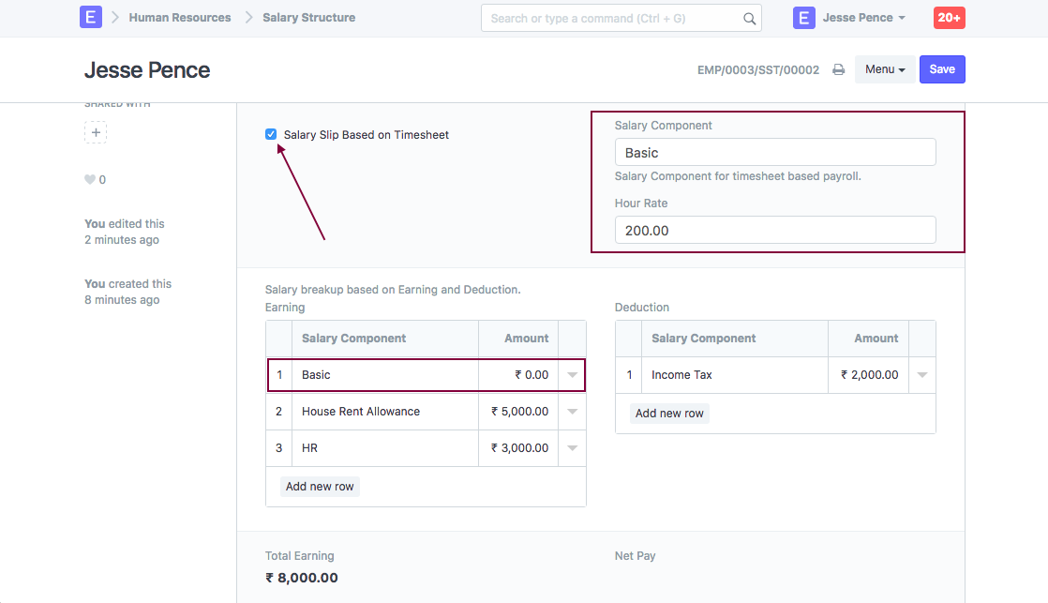Toggle Salary Slip Based on Timesheet checkbox
Viewport: 1048px width, 603px height.
[271, 134]
